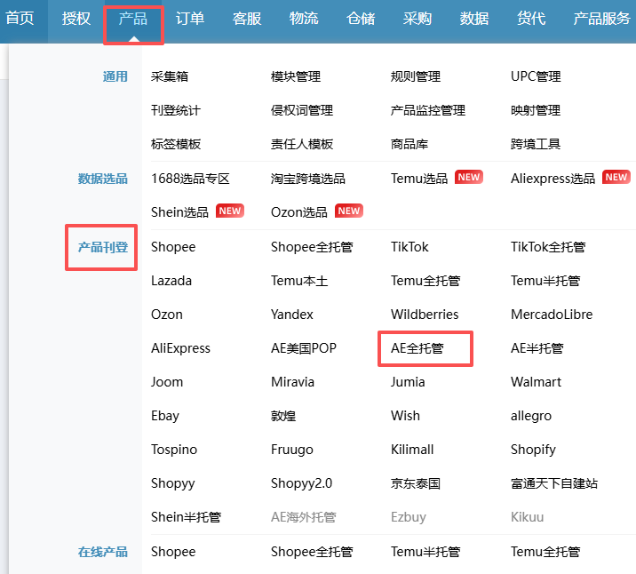Click NEW badge beside Ozon选品
636x574 pixels.
(348, 211)
